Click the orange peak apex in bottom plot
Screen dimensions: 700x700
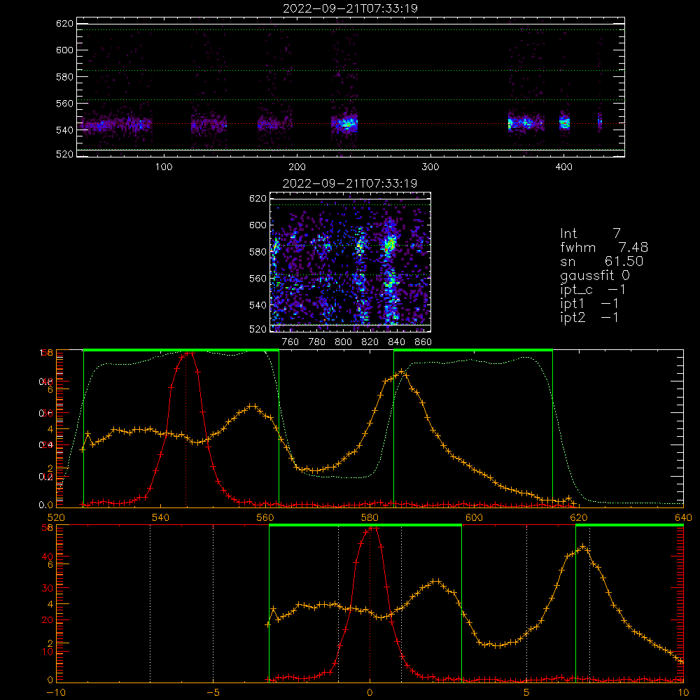tap(582, 547)
